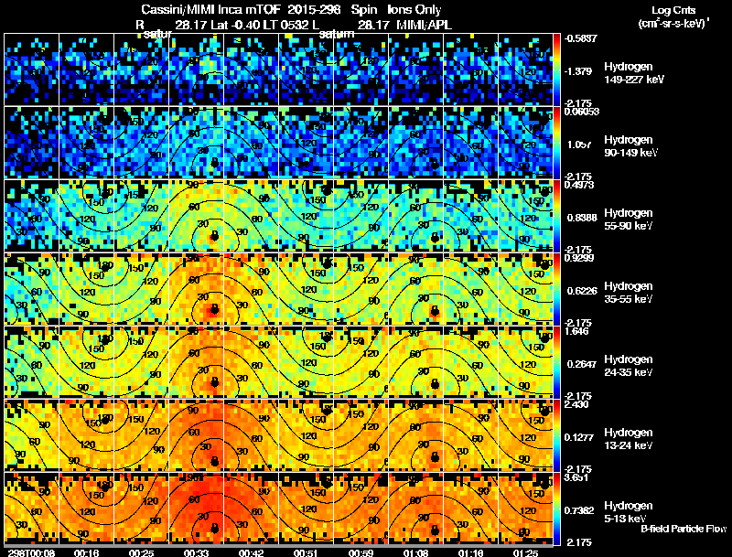Select the 'Hydrogen 90-149 keV' row label
The width and height of the screenshot is (732, 557).
[630, 146]
